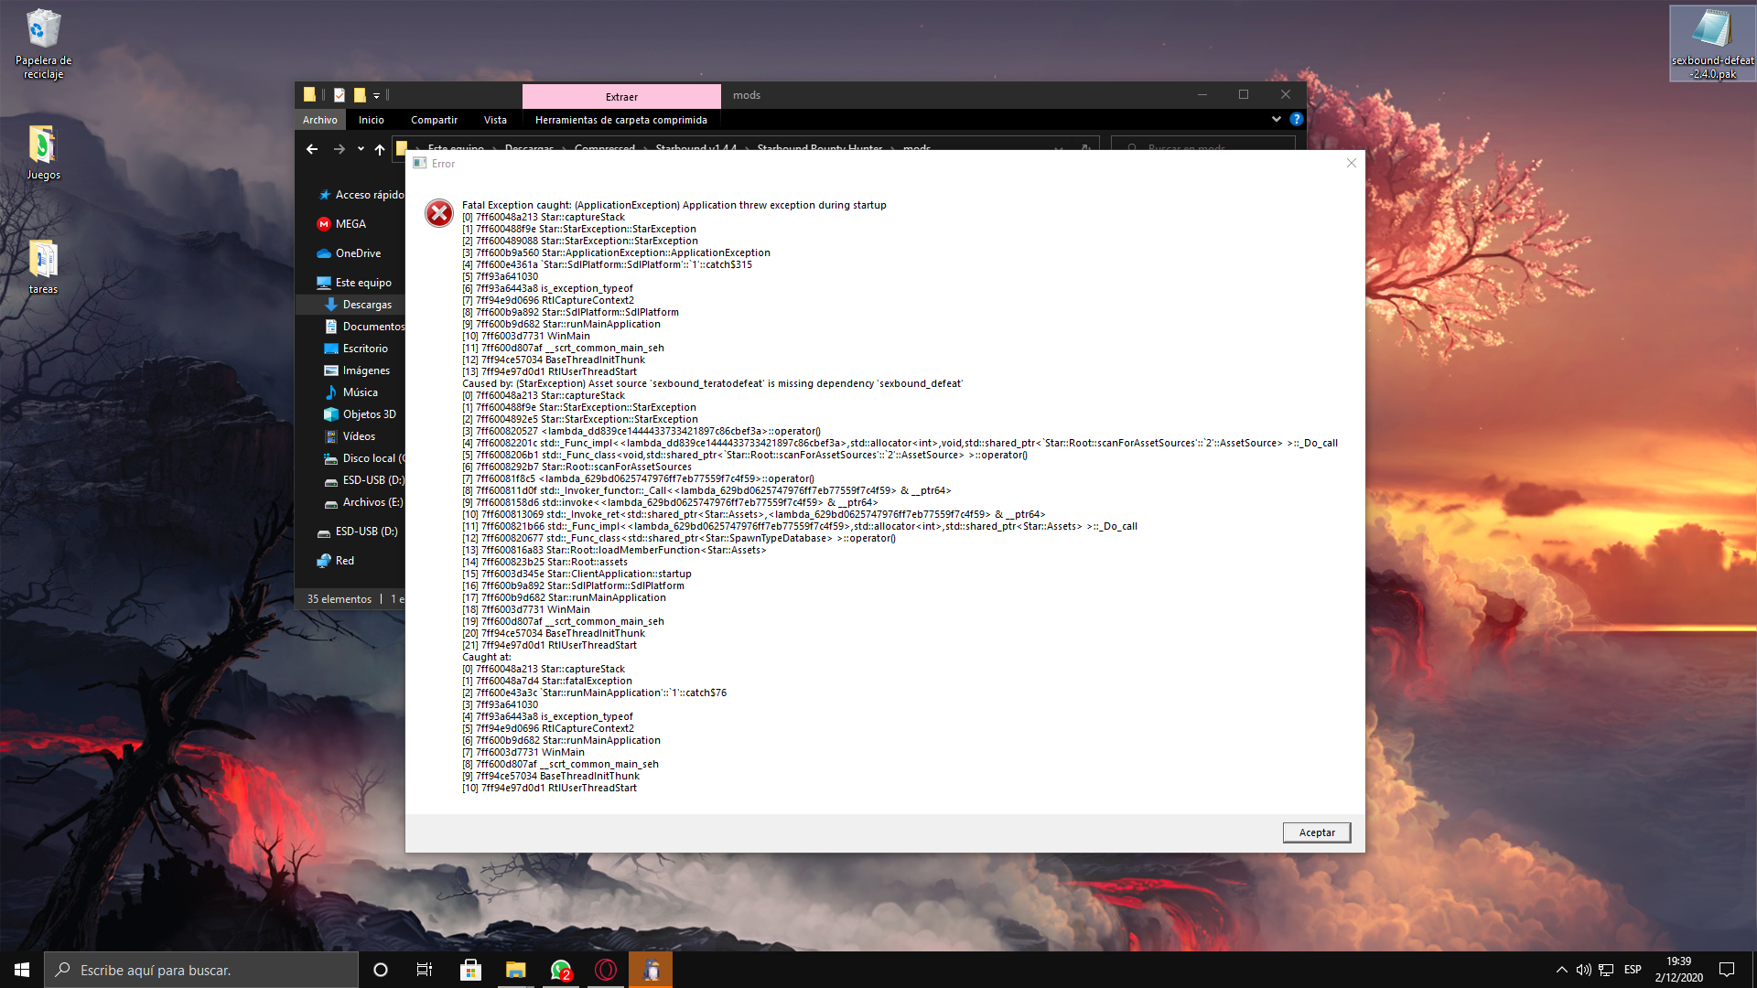Maximize the mods Explorer window
This screenshot has height=988, width=1757.
[x=1244, y=95]
